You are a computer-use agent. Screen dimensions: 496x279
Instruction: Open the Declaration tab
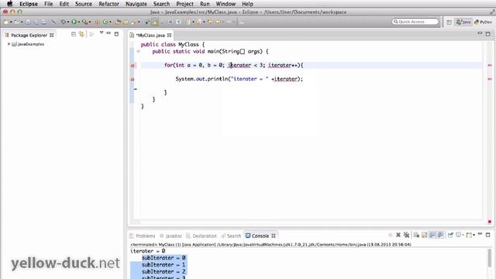(201, 236)
